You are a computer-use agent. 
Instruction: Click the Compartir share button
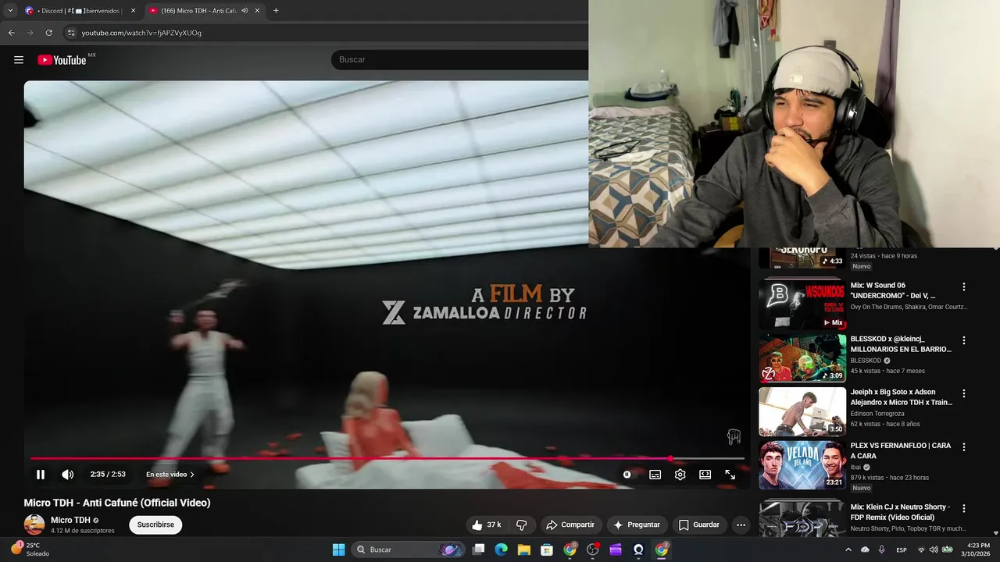(x=570, y=525)
